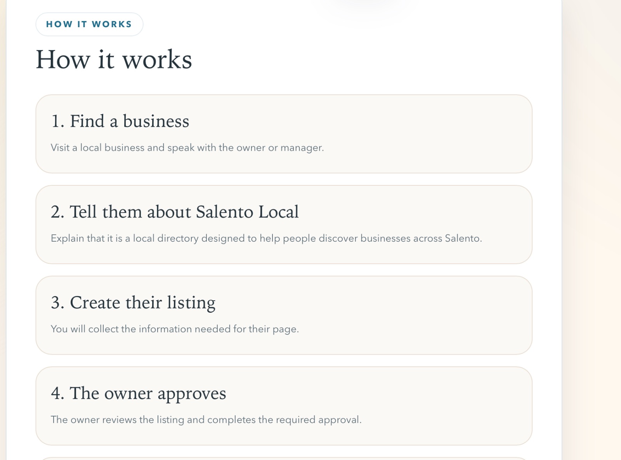This screenshot has width=621, height=460.
Task: Select 'Visit a local business and speak' text
Action: 123,148
